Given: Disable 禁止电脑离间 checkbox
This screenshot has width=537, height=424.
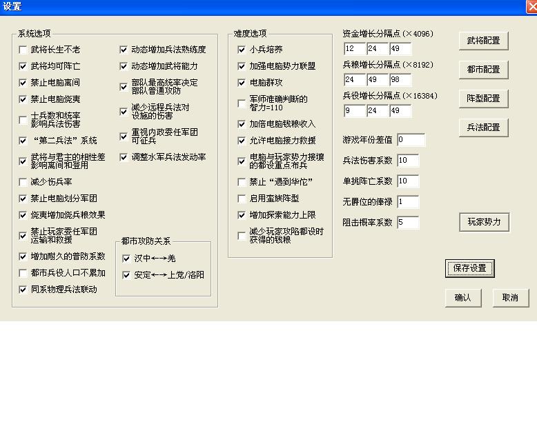Looking at the screenshot, I should pyautogui.click(x=23, y=83).
